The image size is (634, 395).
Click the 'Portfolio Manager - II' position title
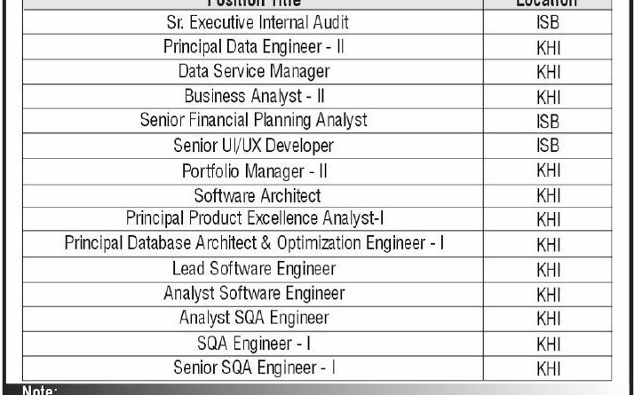[x=253, y=170]
